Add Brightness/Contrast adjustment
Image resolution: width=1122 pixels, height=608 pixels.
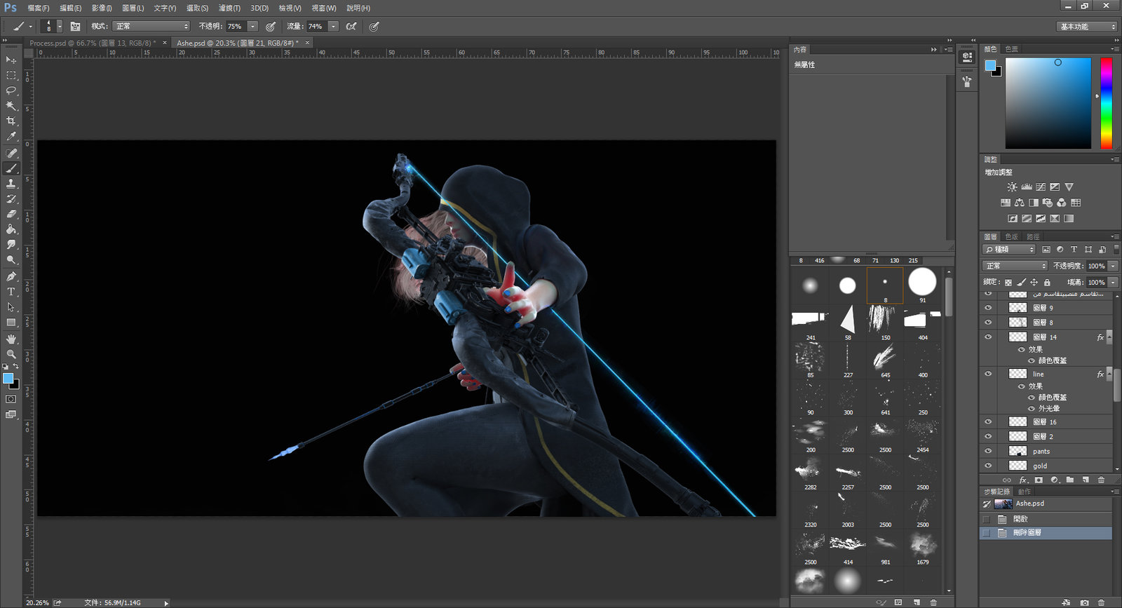coord(1012,187)
